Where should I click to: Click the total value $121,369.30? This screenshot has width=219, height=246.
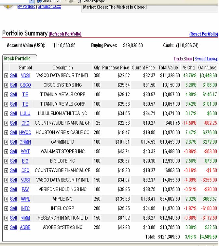point(169,237)
